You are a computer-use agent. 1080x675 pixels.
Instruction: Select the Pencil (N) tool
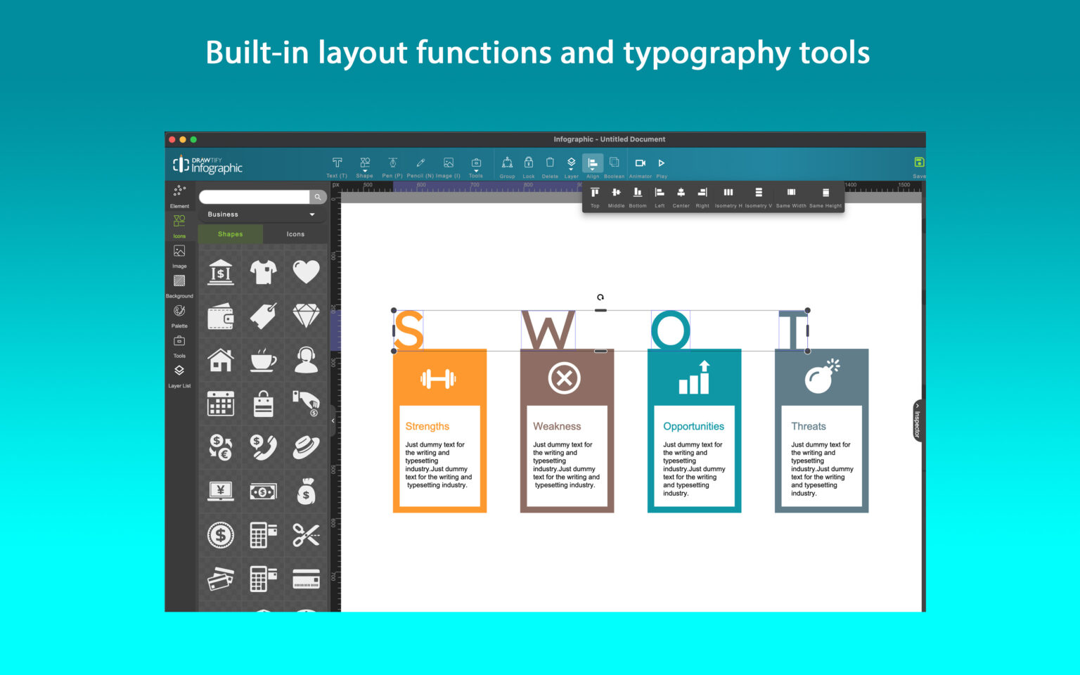pyautogui.click(x=420, y=163)
